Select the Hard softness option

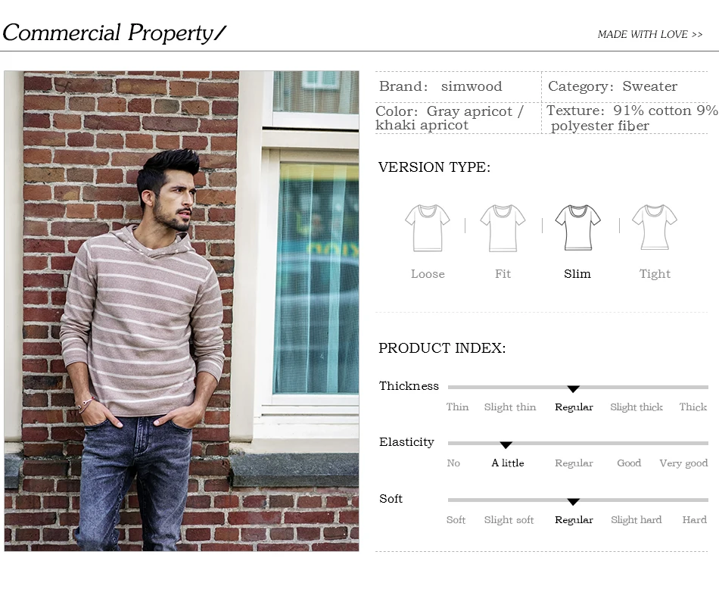coord(694,520)
